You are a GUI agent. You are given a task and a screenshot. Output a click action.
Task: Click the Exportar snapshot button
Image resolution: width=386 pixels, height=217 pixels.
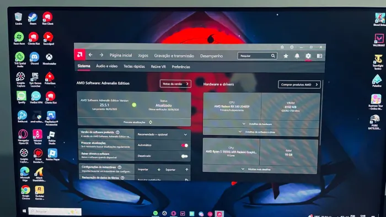point(177,170)
